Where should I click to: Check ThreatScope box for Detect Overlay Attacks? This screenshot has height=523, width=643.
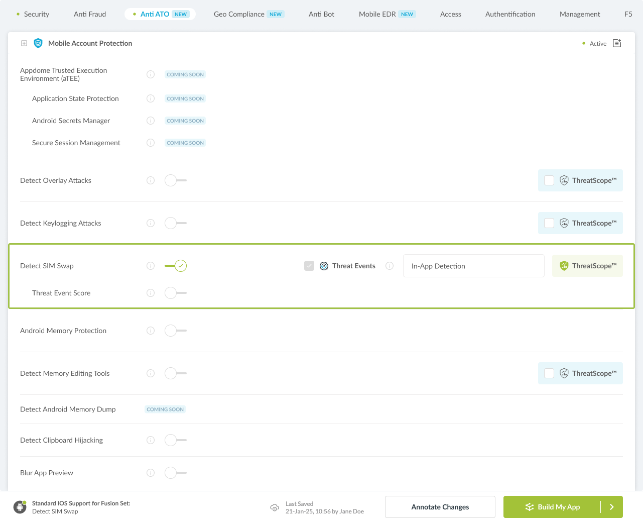549,180
